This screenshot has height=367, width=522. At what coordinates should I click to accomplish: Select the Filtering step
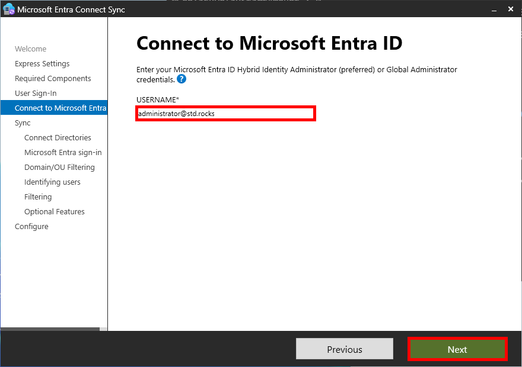[x=38, y=197]
